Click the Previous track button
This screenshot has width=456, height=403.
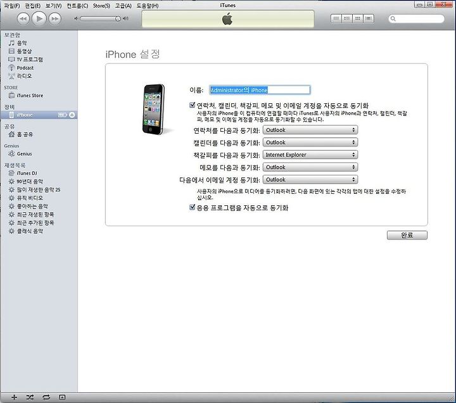pyautogui.click(x=23, y=19)
